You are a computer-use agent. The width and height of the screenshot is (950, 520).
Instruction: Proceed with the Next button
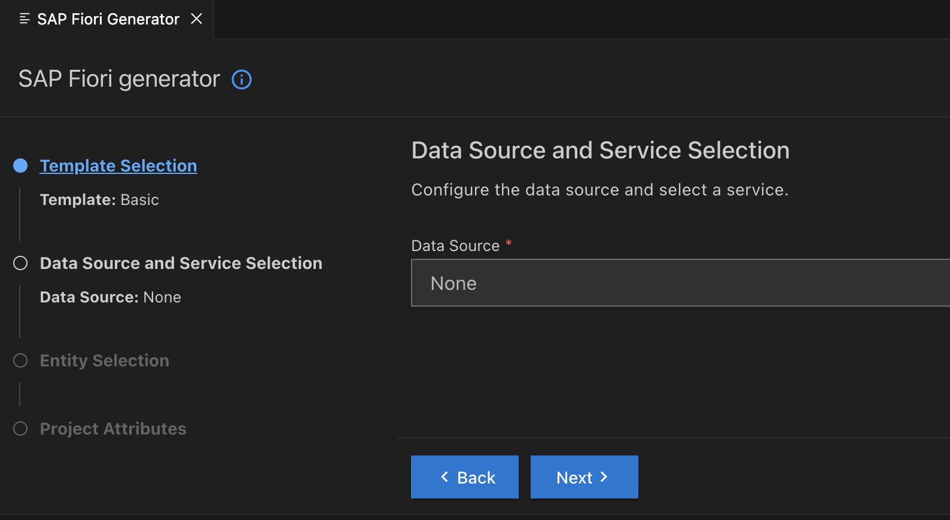584,477
